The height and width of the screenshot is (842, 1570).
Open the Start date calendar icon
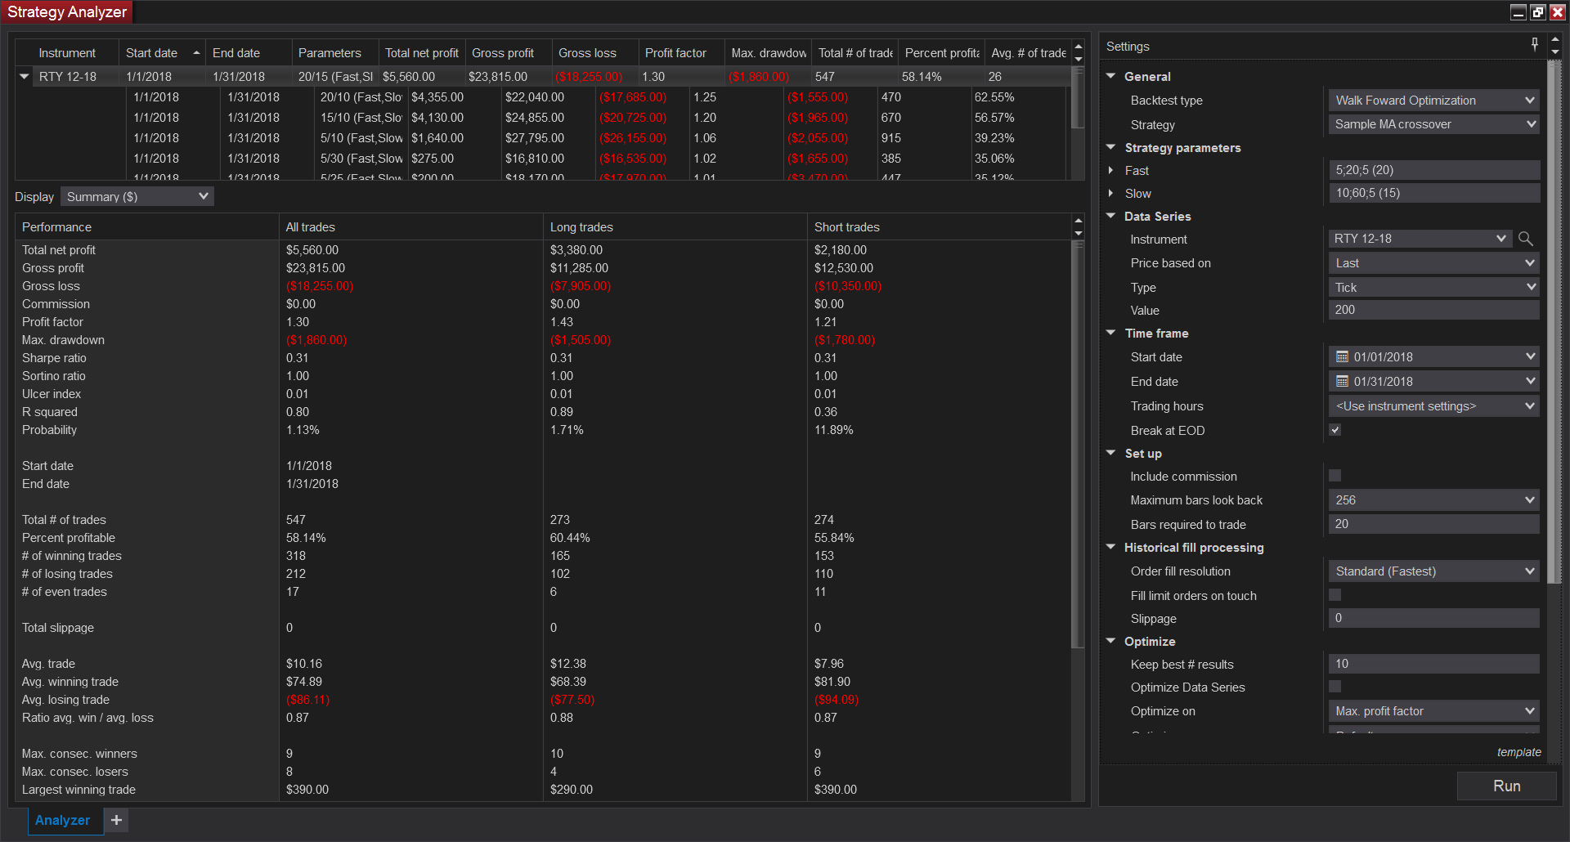(1342, 357)
